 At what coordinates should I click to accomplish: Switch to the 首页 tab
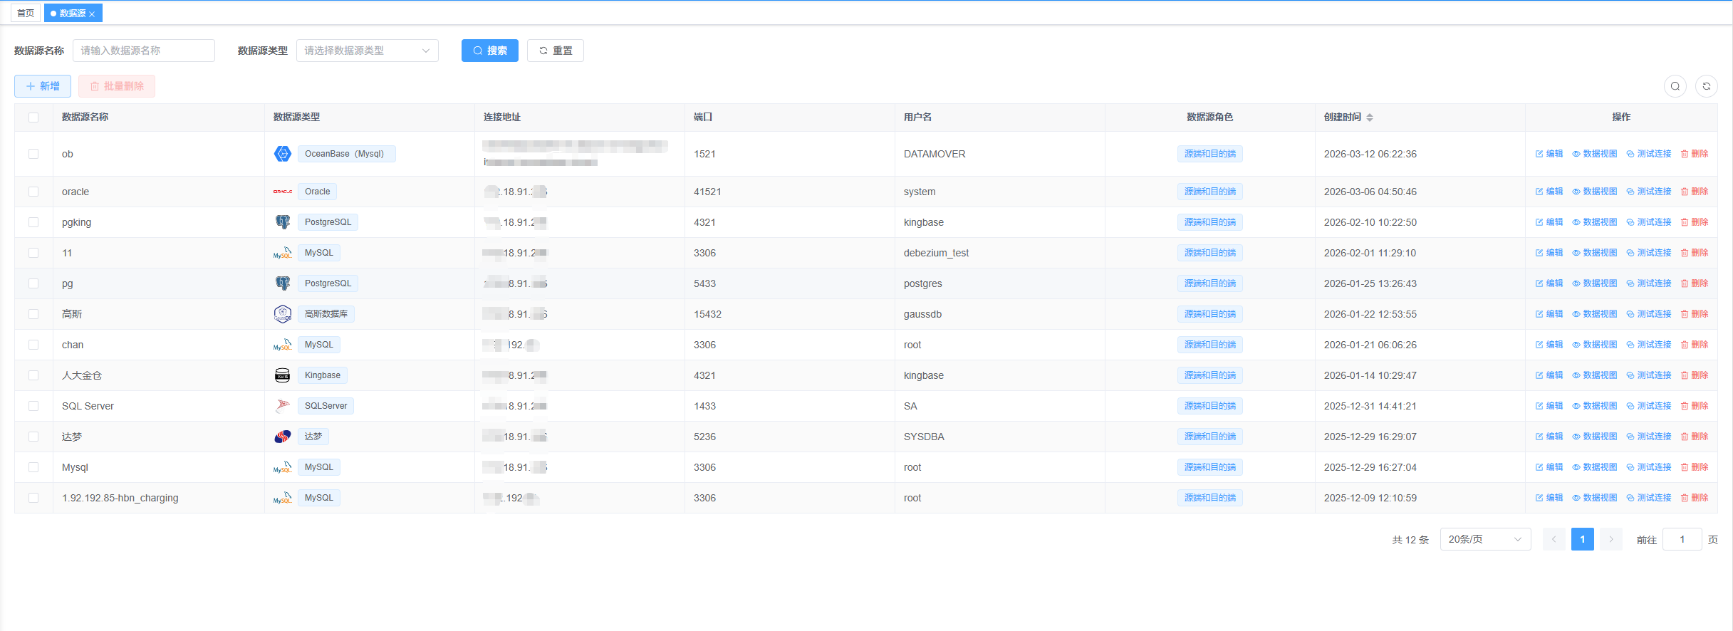coord(26,13)
